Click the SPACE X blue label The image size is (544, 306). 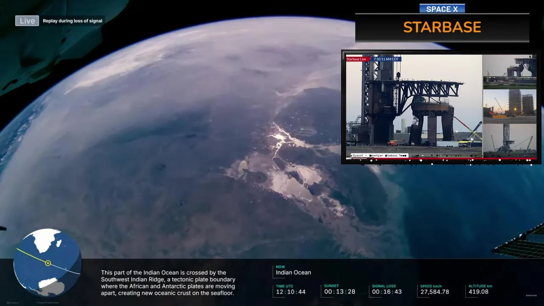(442, 9)
